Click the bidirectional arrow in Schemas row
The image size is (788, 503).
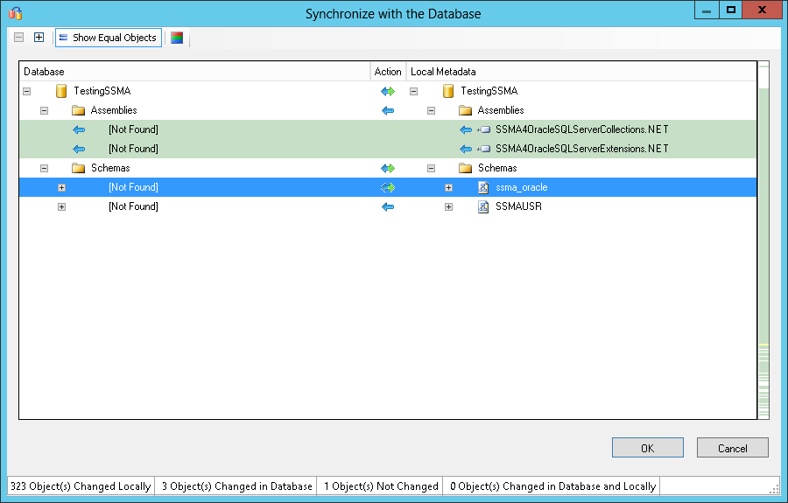point(387,168)
